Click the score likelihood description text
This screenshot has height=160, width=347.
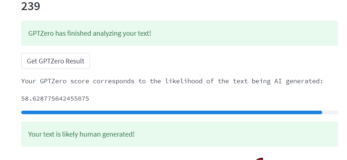172,81
